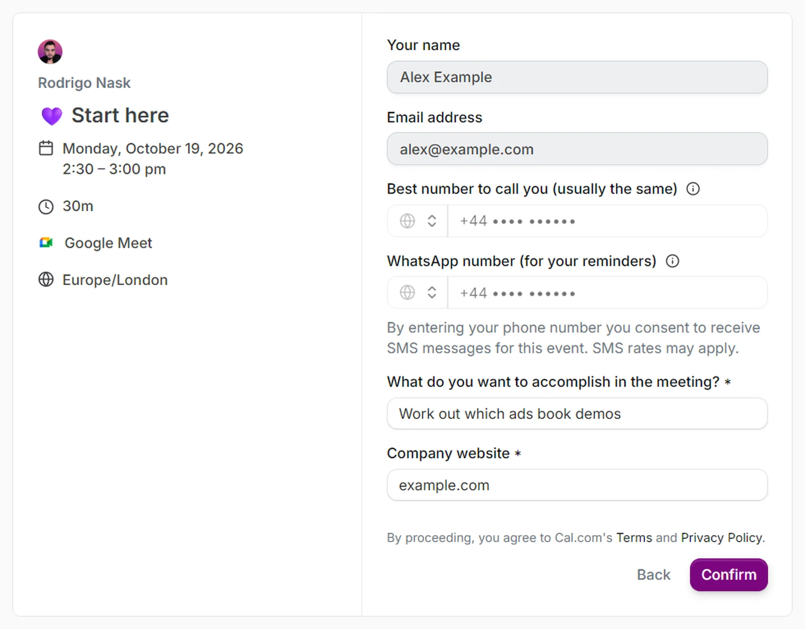The image size is (805, 629).
Task: Click the Monday, October 19, 2026 date text
Action: point(152,148)
